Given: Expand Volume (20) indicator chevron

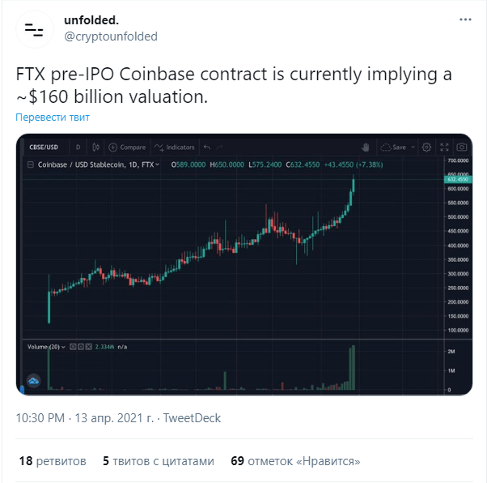Looking at the screenshot, I should [63, 347].
